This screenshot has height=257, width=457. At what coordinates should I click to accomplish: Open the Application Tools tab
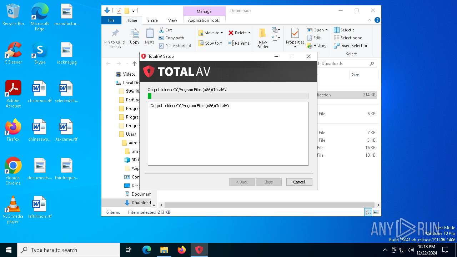[x=204, y=20]
